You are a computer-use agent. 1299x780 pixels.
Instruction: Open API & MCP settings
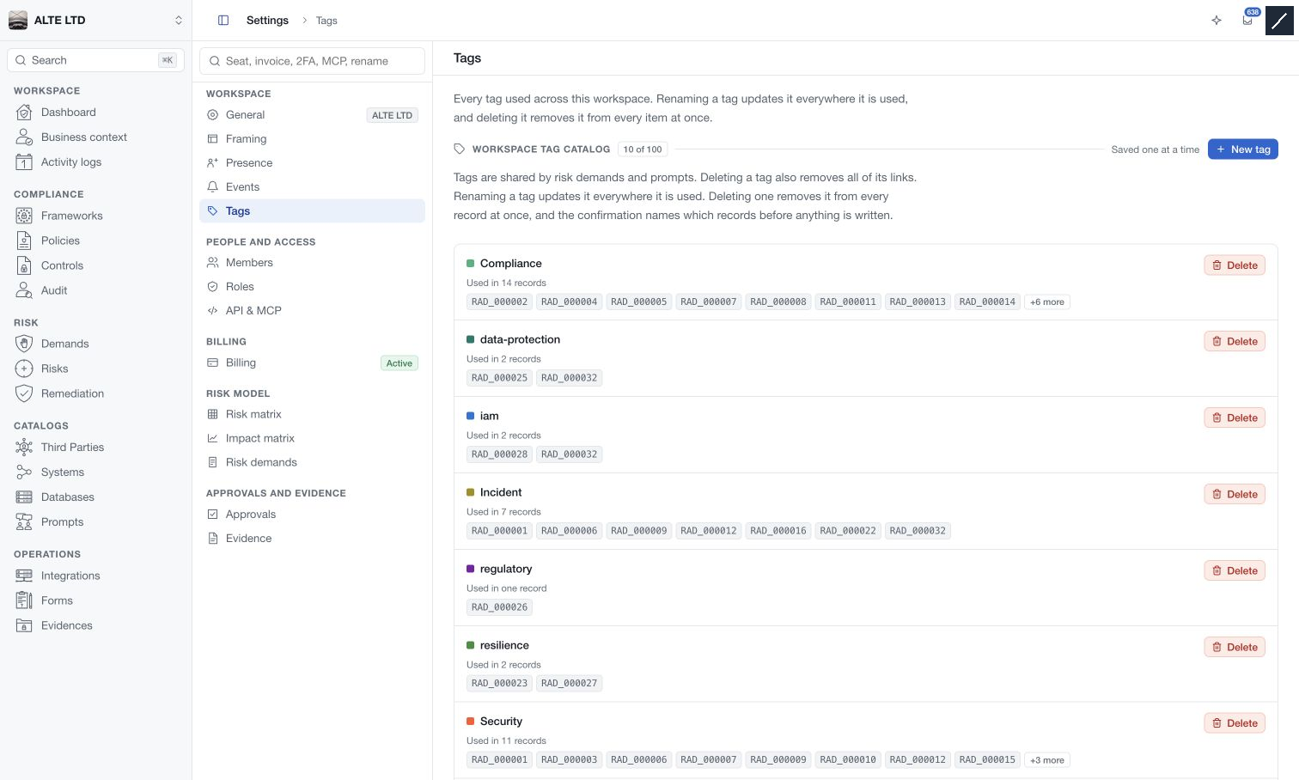(x=312, y=311)
